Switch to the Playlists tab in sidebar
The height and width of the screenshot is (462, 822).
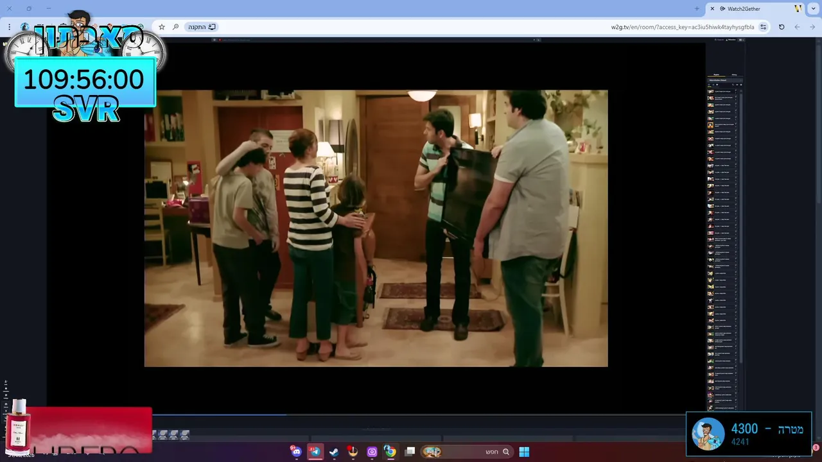716,75
